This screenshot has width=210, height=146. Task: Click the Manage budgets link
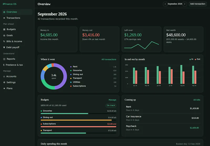tap(112, 100)
